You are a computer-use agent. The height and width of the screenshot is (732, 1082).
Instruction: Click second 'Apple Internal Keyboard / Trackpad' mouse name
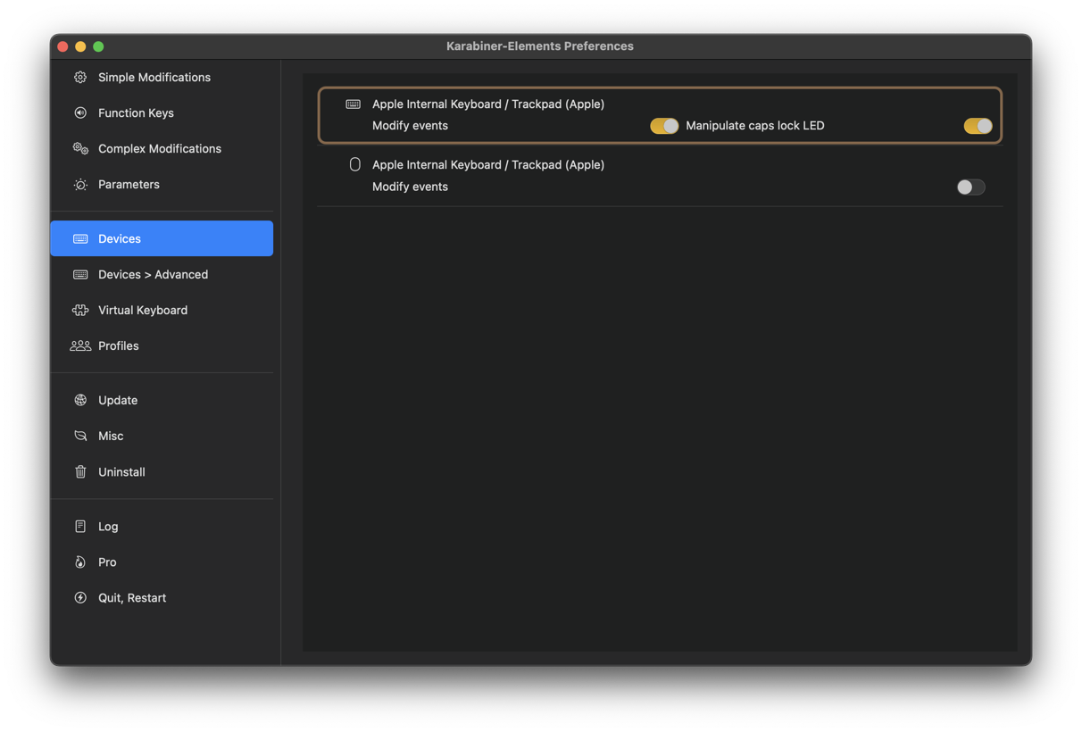(x=488, y=165)
